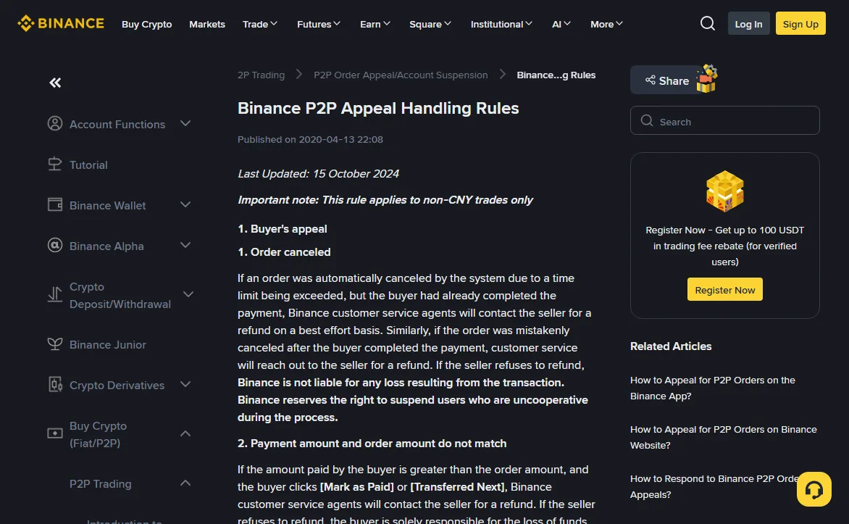Open the More dropdown menu
This screenshot has width=849, height=524.
(x=606, y=24)
